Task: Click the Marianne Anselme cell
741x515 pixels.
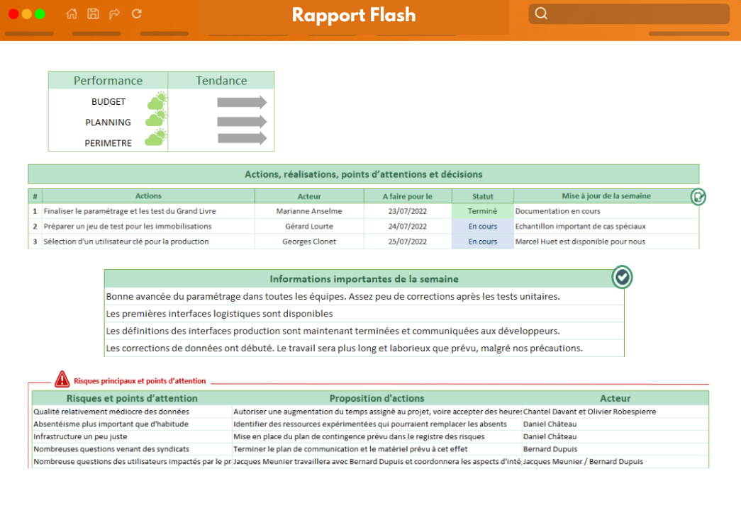Action: pyautogui.click(x=309, y=211)
